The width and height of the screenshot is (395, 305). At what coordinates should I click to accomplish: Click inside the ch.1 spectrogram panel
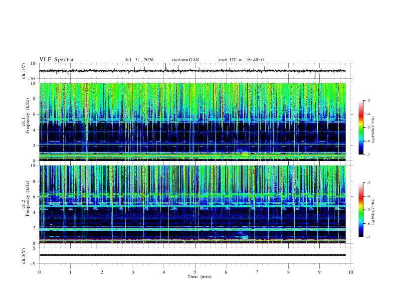click(x=192, y=122)
